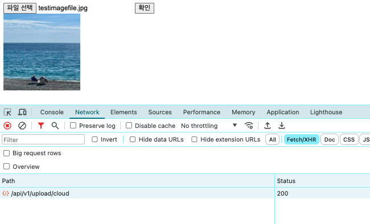Check Hide extension URLs

(x=194, y=139)
